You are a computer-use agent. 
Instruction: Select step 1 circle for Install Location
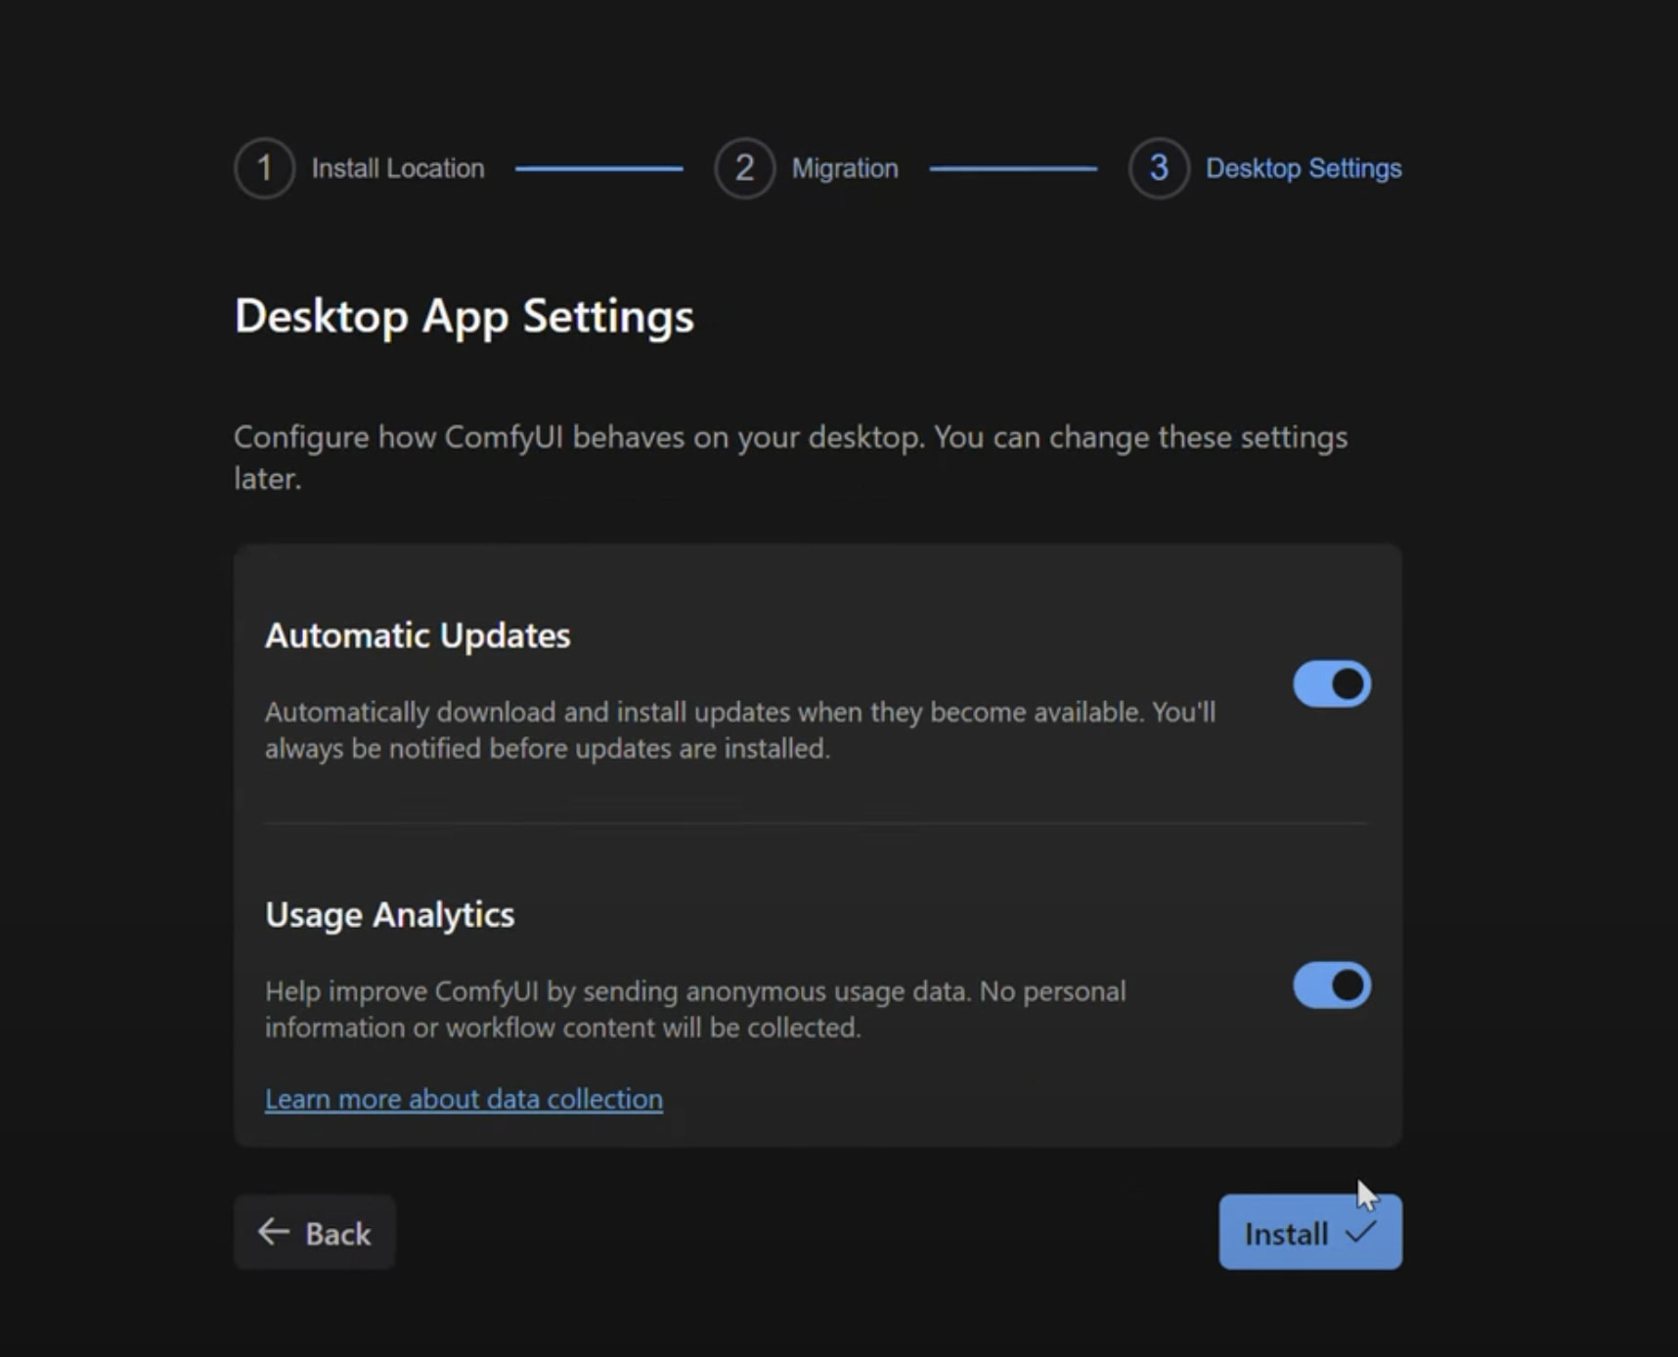coord(264,168)
